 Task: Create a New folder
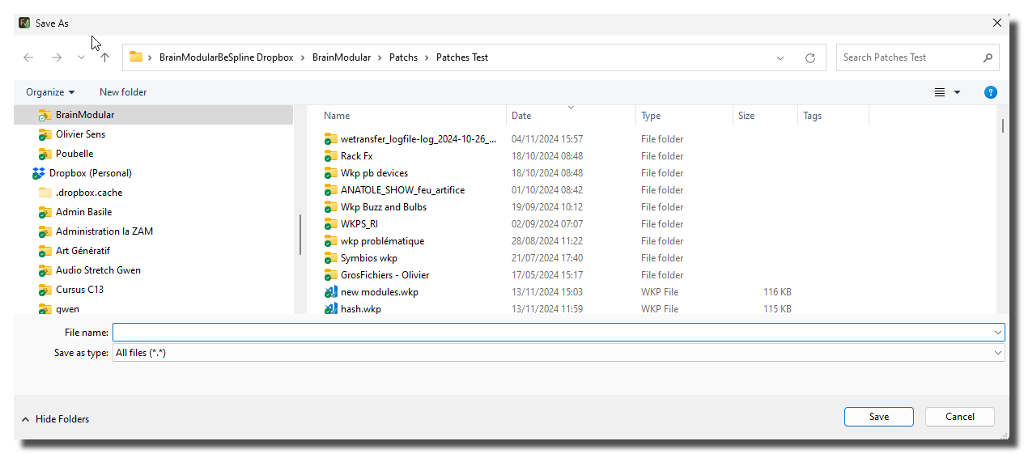coord(123,92)
